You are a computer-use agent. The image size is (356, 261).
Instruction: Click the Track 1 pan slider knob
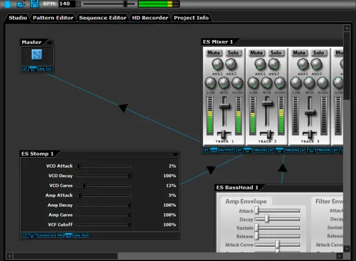pos(224,134)
